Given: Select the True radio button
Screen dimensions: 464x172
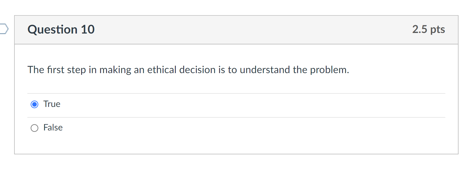Looking at the screenshot, I should pos(34,104).
